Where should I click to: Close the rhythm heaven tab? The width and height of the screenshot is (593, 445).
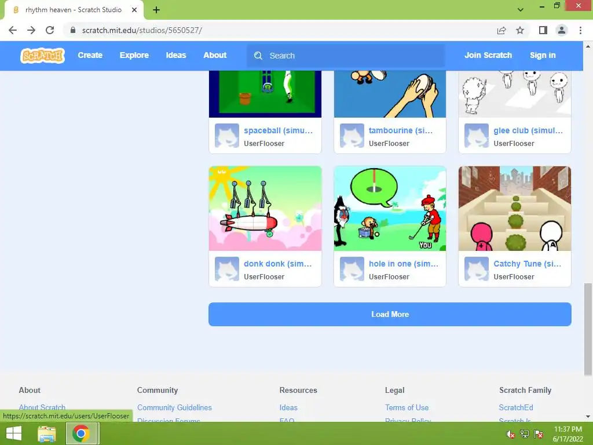pos(134,10)
